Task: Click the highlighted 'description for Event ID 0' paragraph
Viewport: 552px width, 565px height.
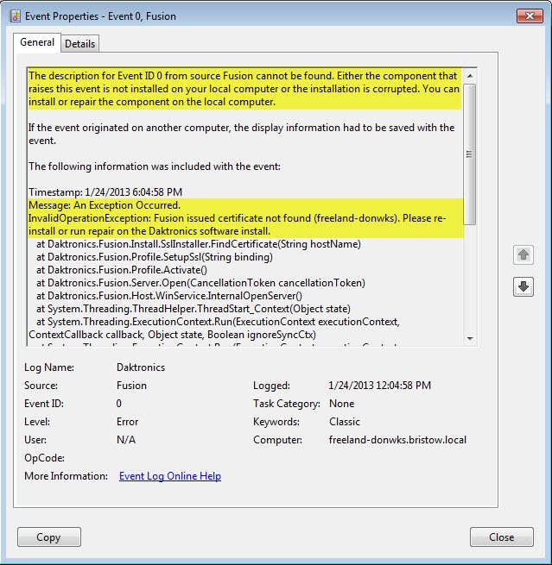Action: point(244,89)
